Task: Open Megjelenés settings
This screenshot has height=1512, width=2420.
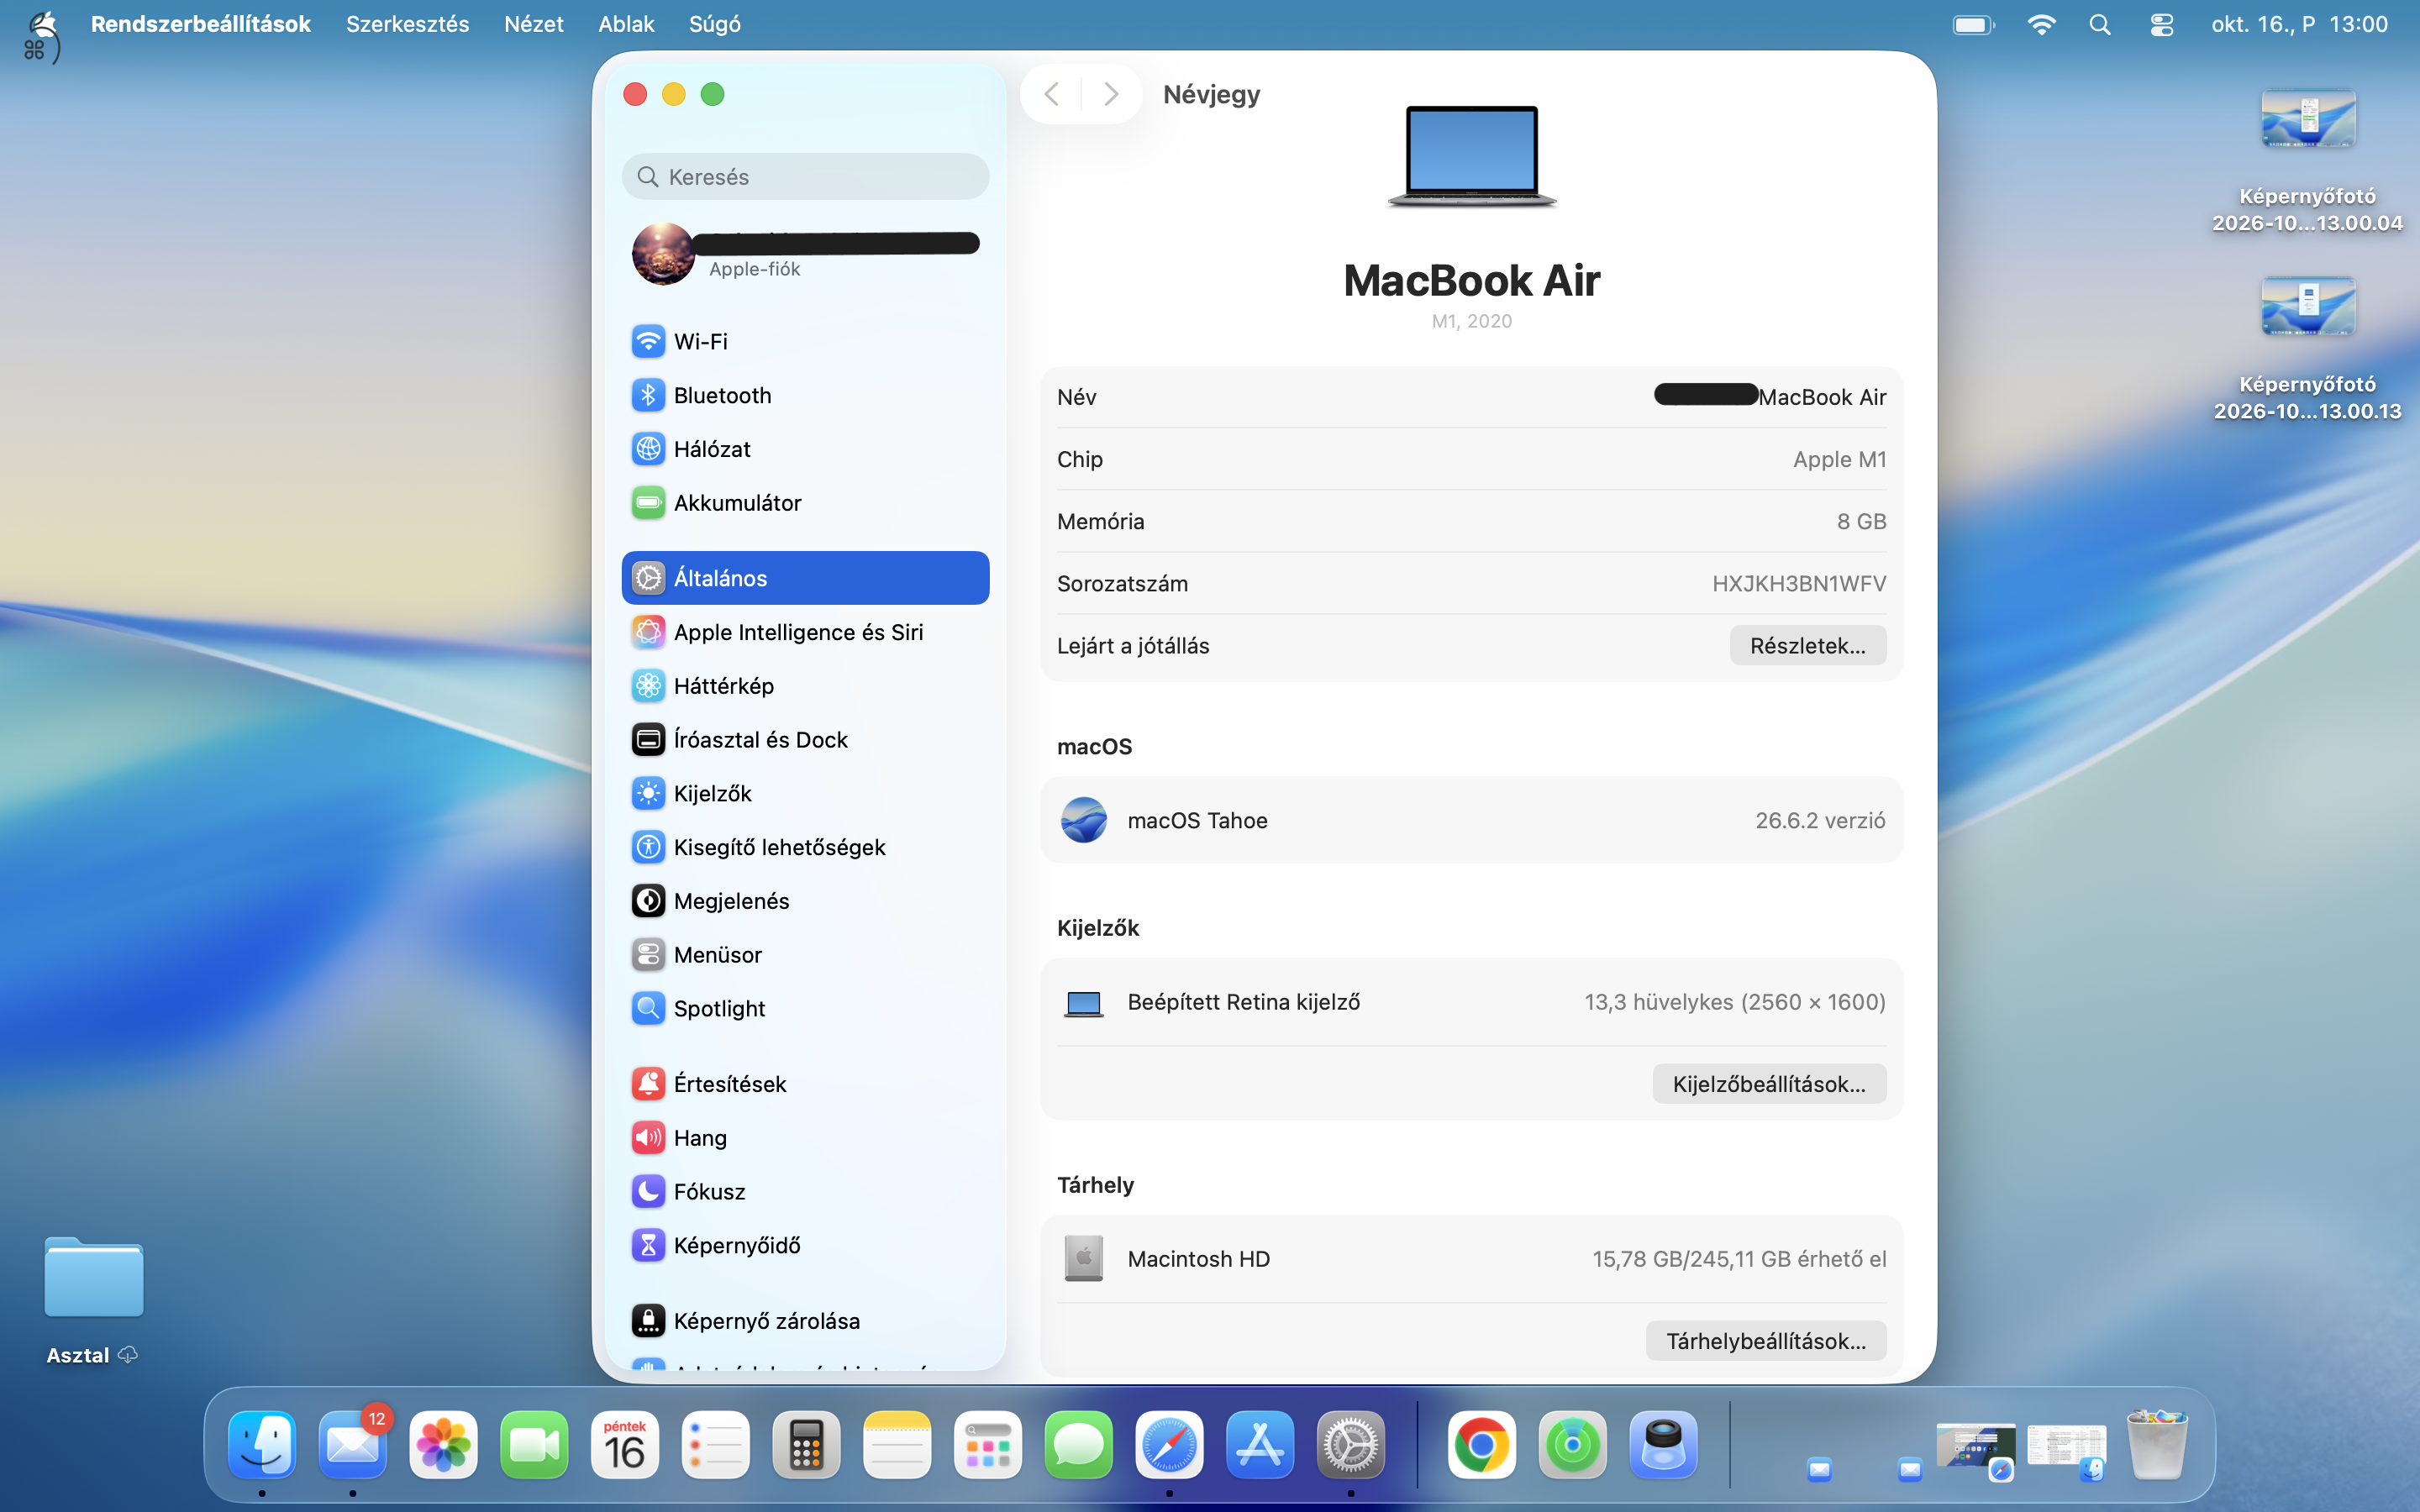Action: 805,901
